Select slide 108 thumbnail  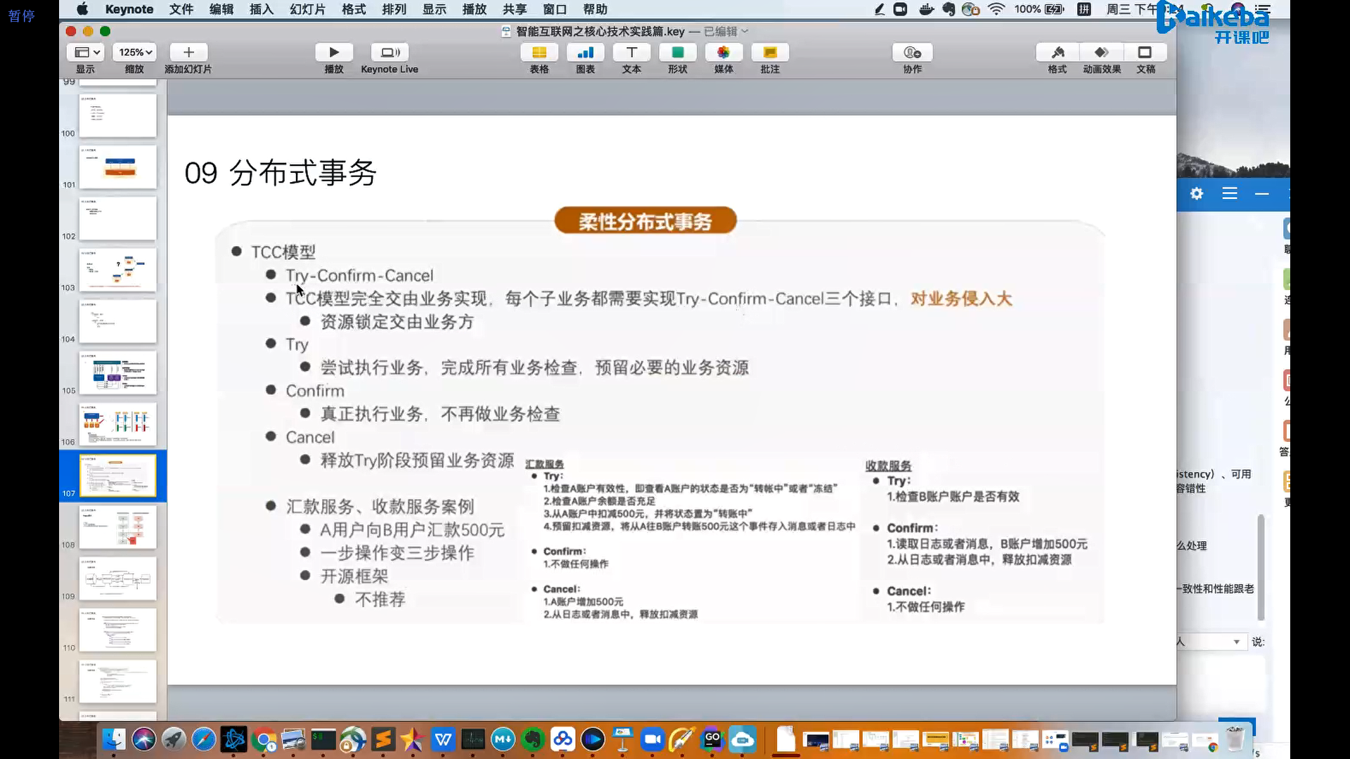117,527
